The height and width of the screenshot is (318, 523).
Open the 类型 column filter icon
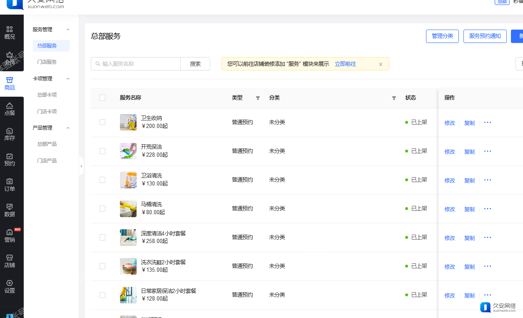tap(258, 98)
